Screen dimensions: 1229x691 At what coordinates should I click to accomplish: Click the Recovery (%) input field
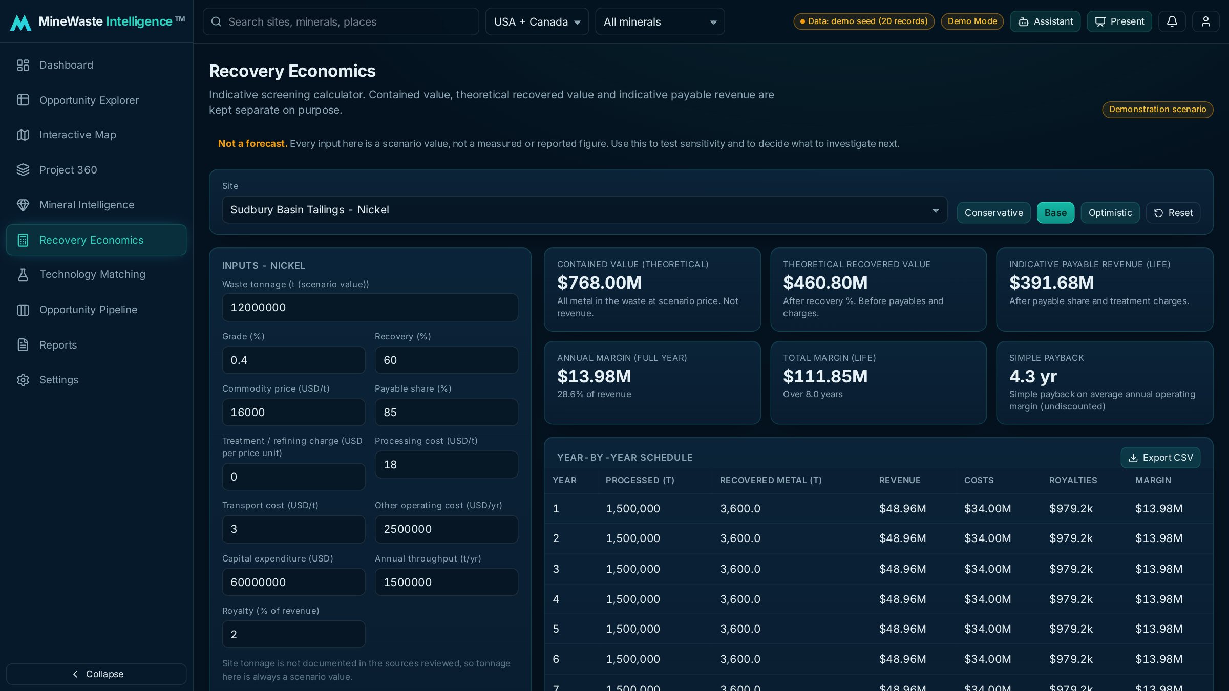pos(446,360)
